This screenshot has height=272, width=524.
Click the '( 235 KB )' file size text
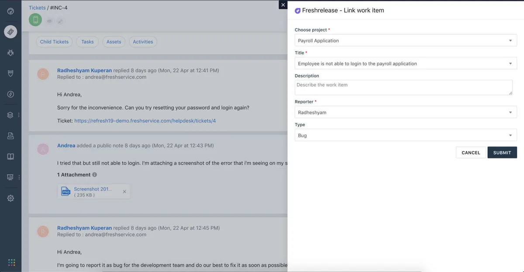click(x=84, y=195)
